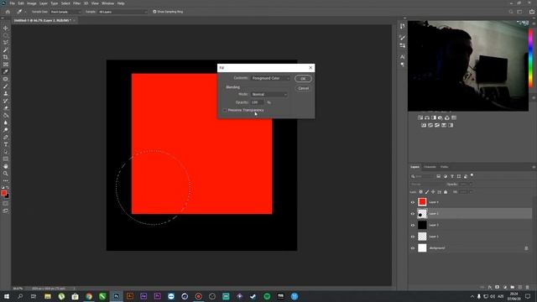537x302 pixels.
Task: Select the Eraser tool
Action: tap(6, 108)
